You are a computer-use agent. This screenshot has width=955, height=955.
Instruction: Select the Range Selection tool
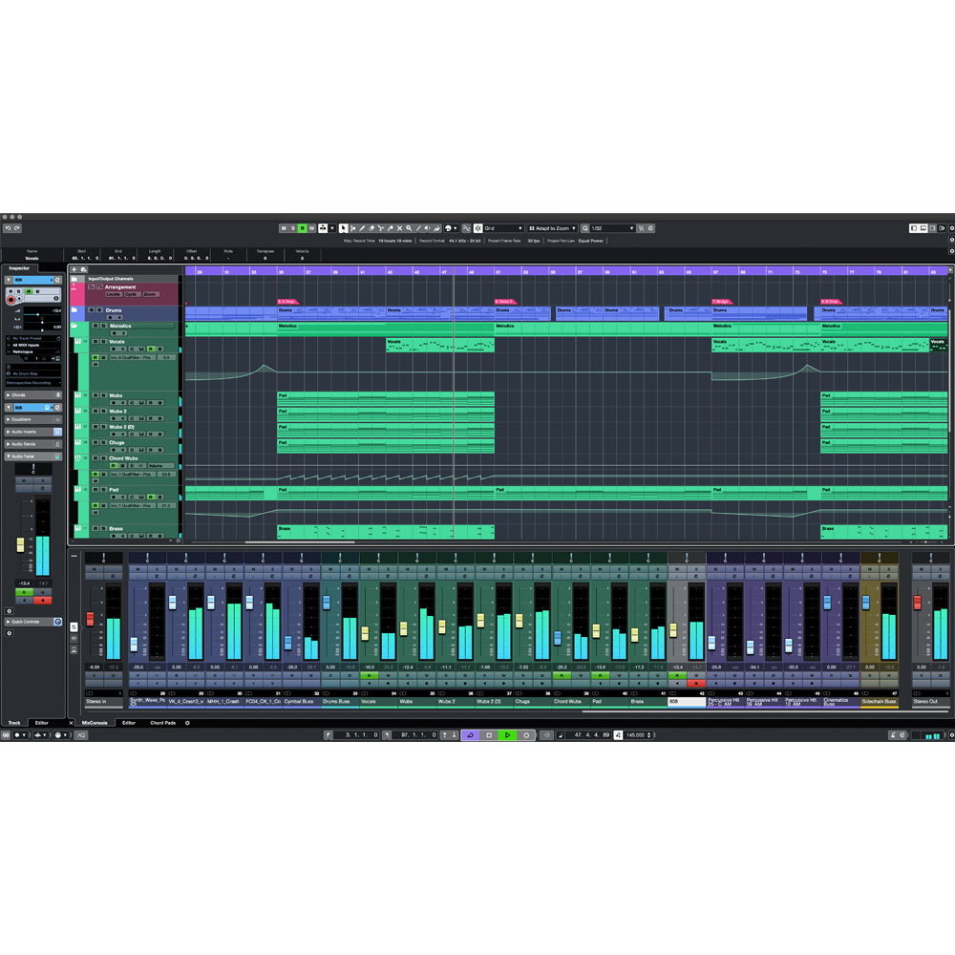click(x=352, y=228)
